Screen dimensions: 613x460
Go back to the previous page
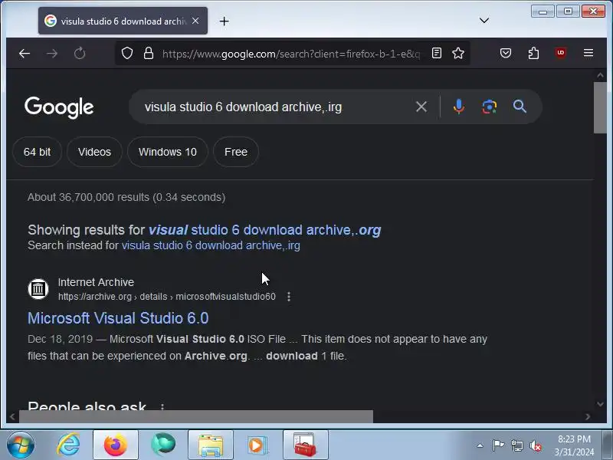pyautogui.click(x=25, y=53)
